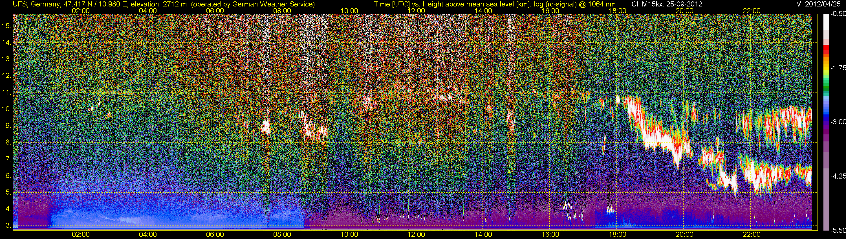Click the 11 km height axis label

tap(6, 92)
